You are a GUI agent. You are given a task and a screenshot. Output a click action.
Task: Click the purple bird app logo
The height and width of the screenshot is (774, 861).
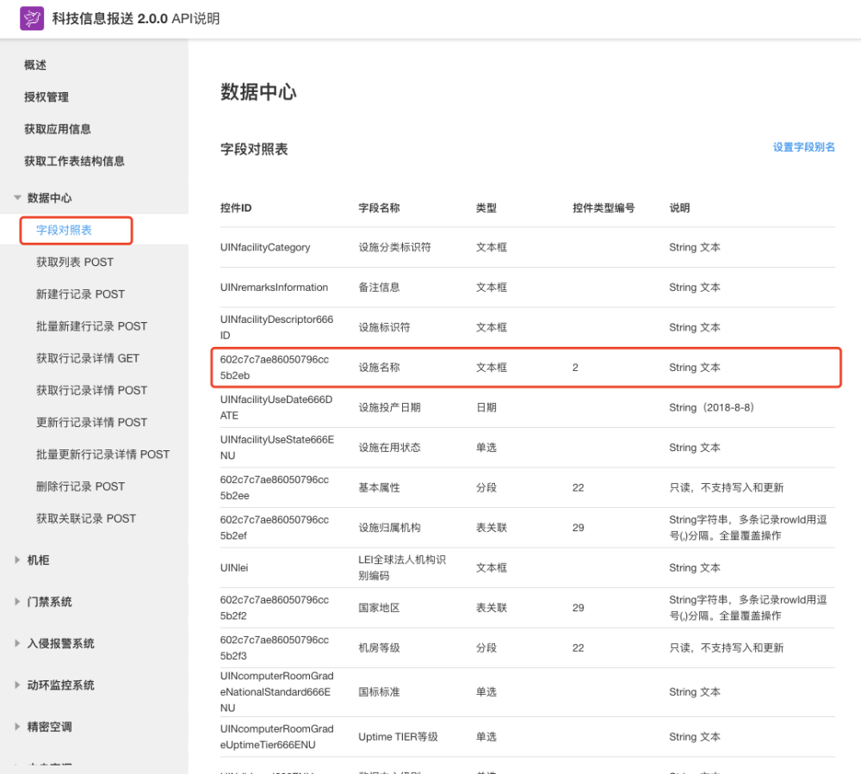32,19
